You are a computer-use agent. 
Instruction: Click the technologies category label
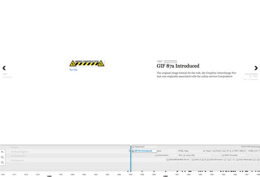pyautogui.click(x=19, y=151)
